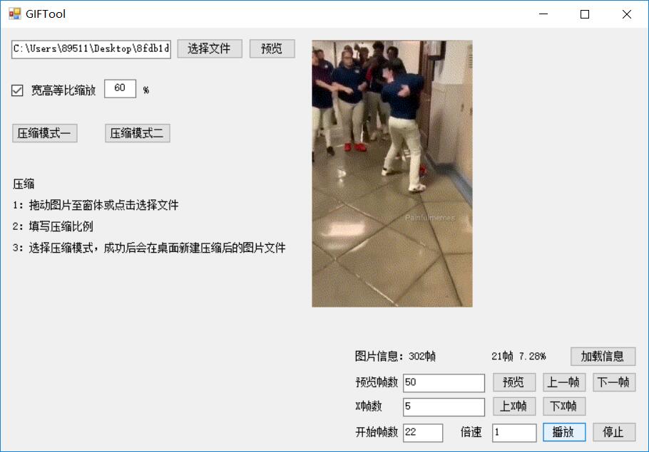649x452 pixels.
Task: Jump forward X frames with 下X帧
Action: click(564, 406)
